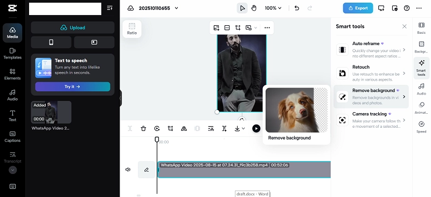Click the crop icon above preview
This screenshot has height=197, width=431.
[238, 28]
